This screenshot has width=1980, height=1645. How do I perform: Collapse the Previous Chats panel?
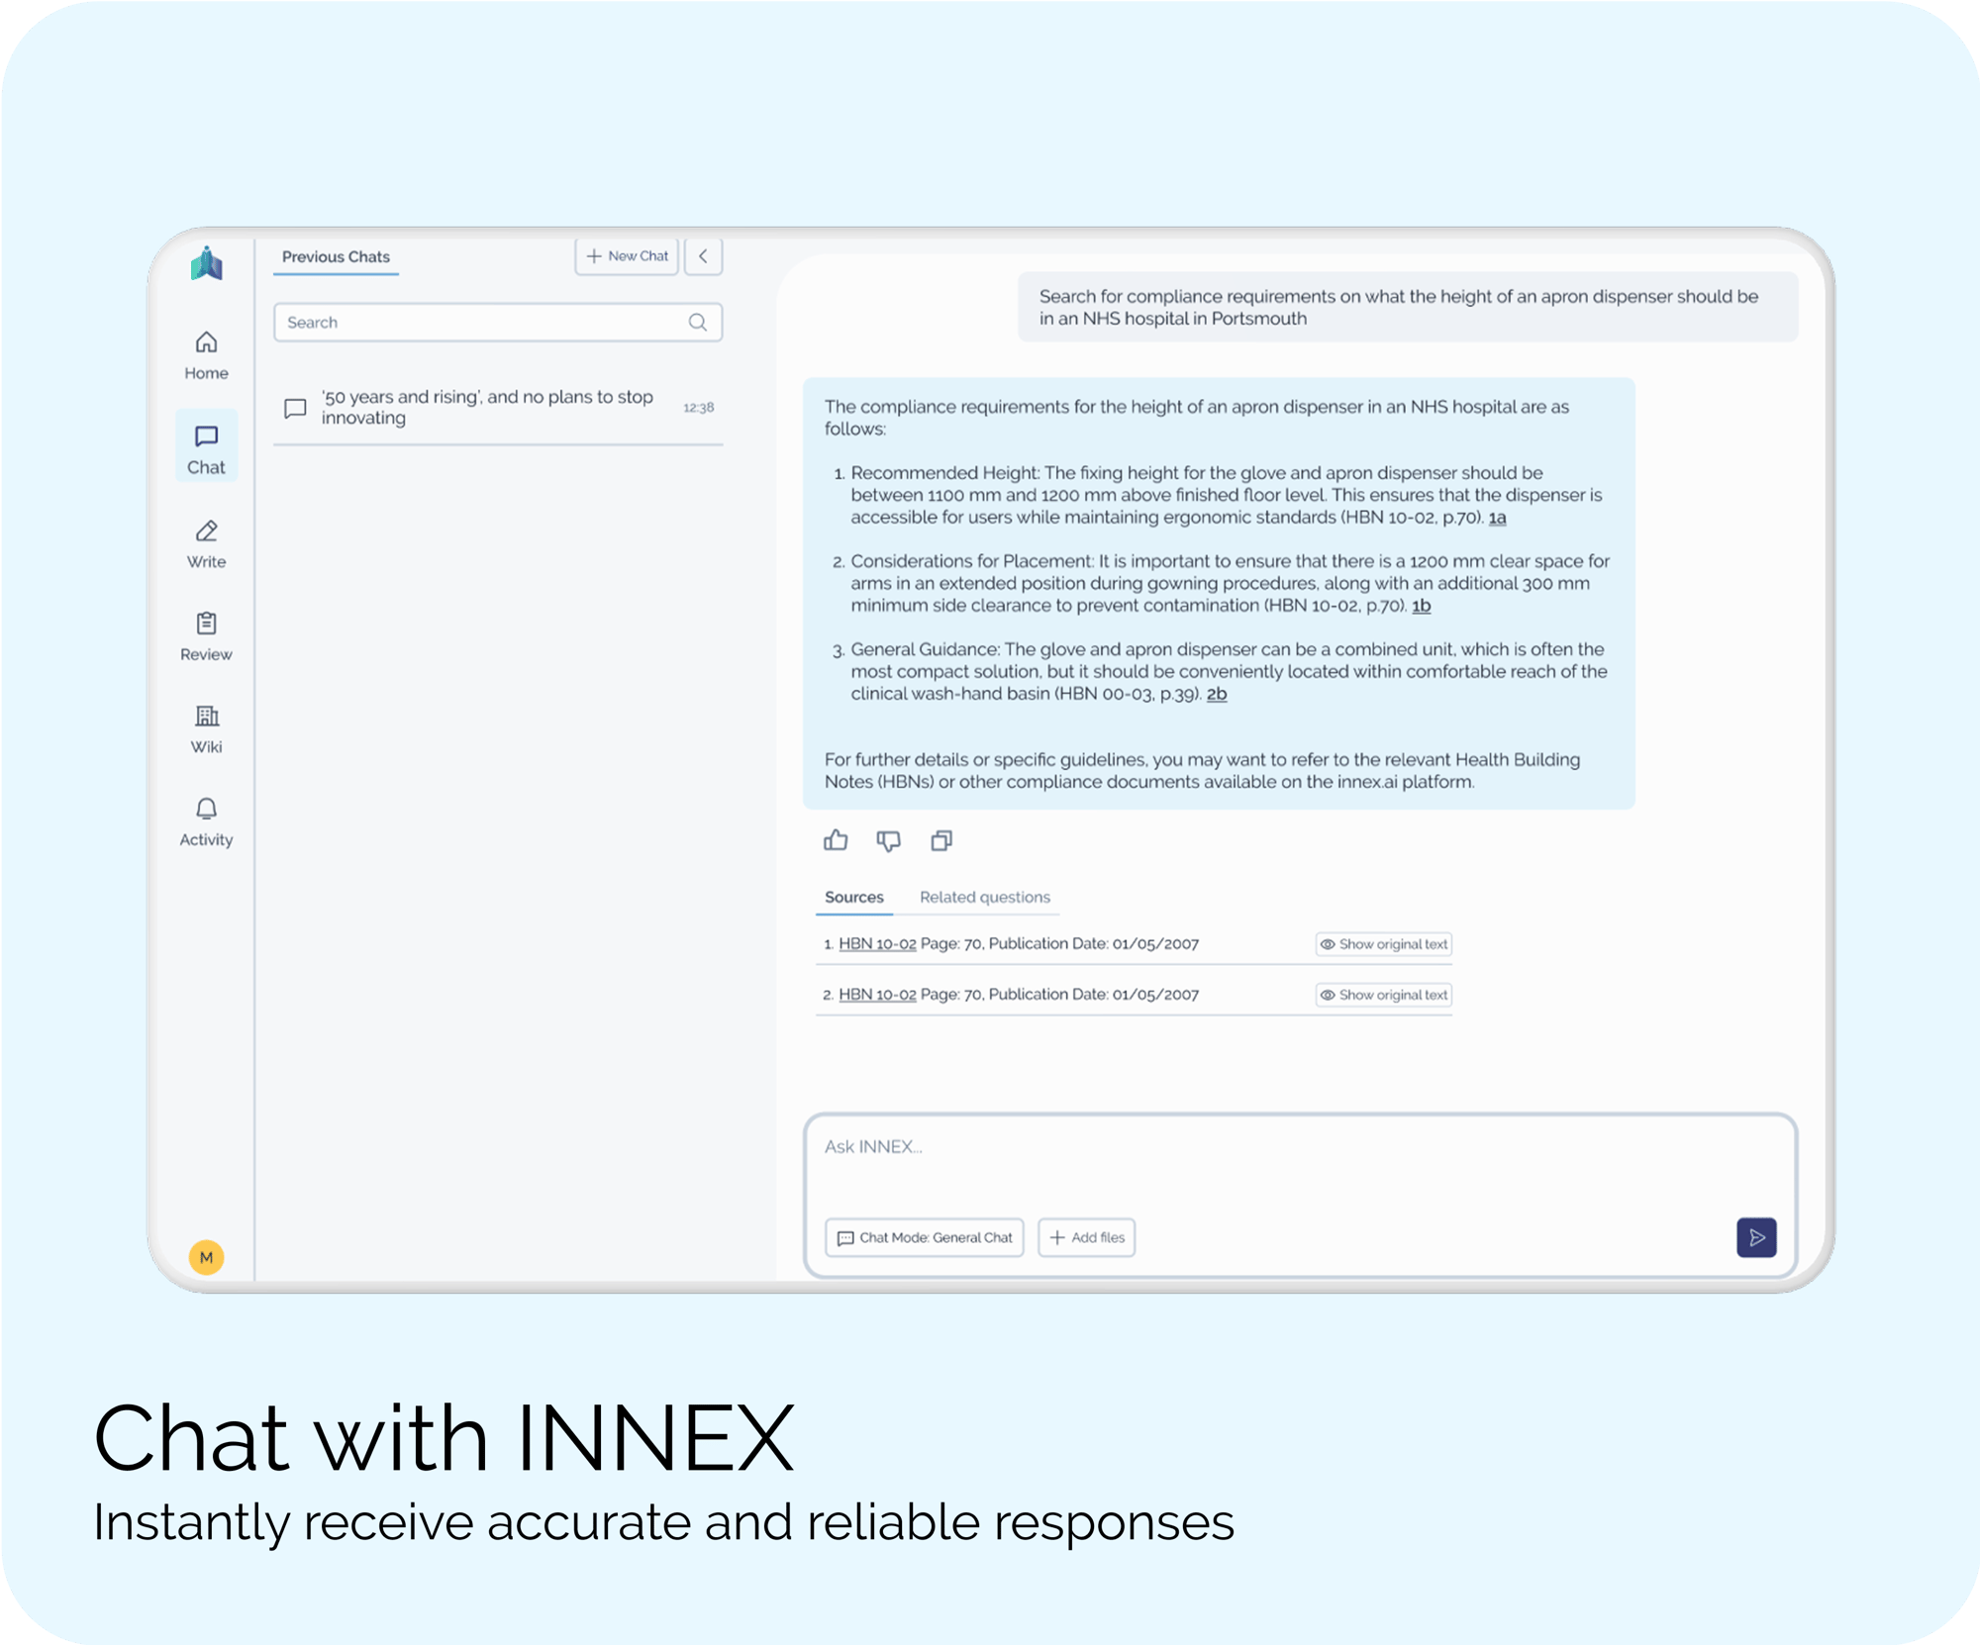[x=703, y=256]
